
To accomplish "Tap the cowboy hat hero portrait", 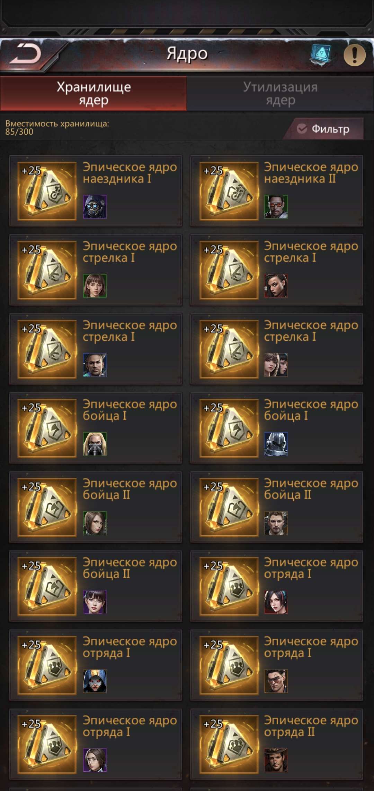I will click(x=276, y=760).
